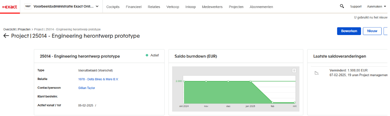Expand the administration selector chevron

coord(97,6)
